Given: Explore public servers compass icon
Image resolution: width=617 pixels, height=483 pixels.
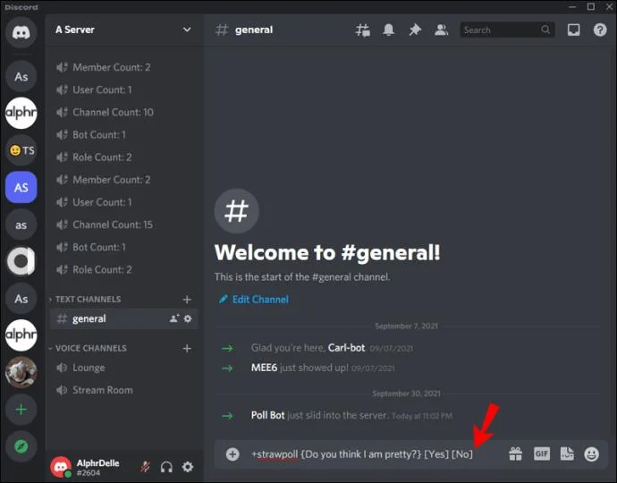Looking at the screenshot, I should [21, 446].
